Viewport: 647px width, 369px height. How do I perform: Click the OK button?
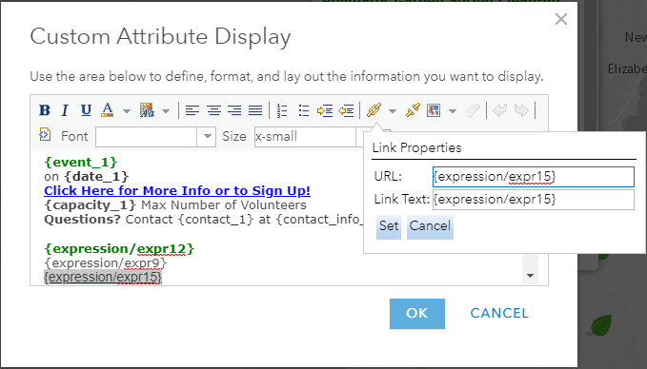coord(417,314)
